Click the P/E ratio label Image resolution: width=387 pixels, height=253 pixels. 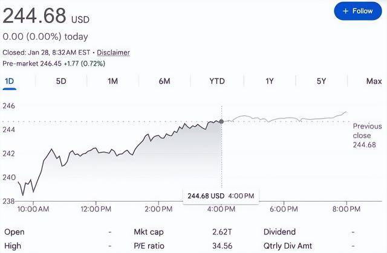pyautogui.click(x=150, y=246)
